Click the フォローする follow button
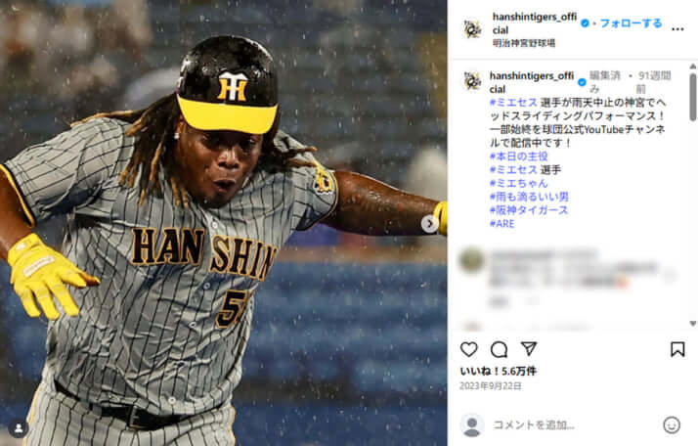Image resolution: width=698 pixels, height=446 pixels. [631, 23]
